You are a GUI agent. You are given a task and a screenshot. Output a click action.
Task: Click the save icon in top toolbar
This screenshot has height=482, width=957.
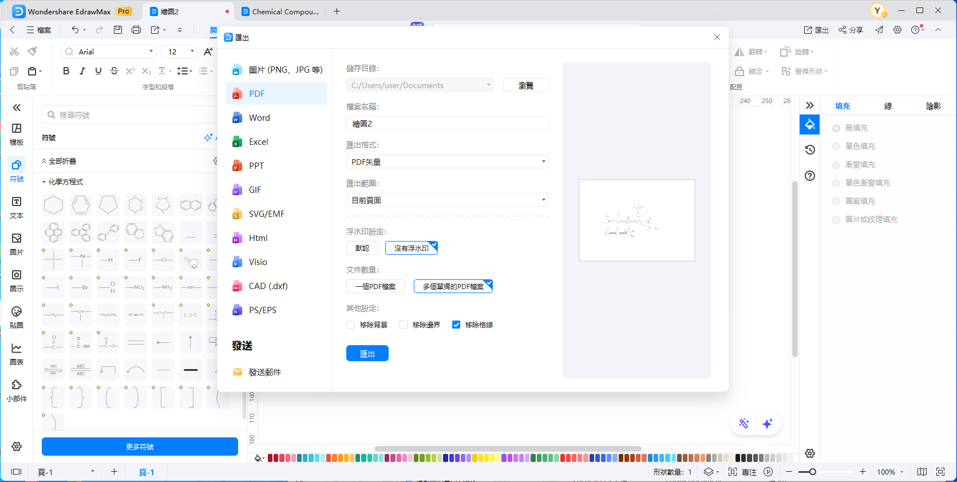[118, 30]
